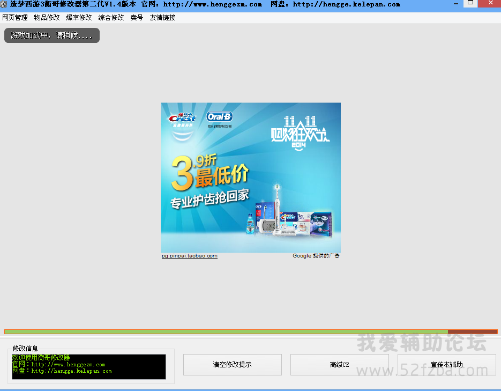
Task: Click the 高级CE button
Action: tap(339, 365)
